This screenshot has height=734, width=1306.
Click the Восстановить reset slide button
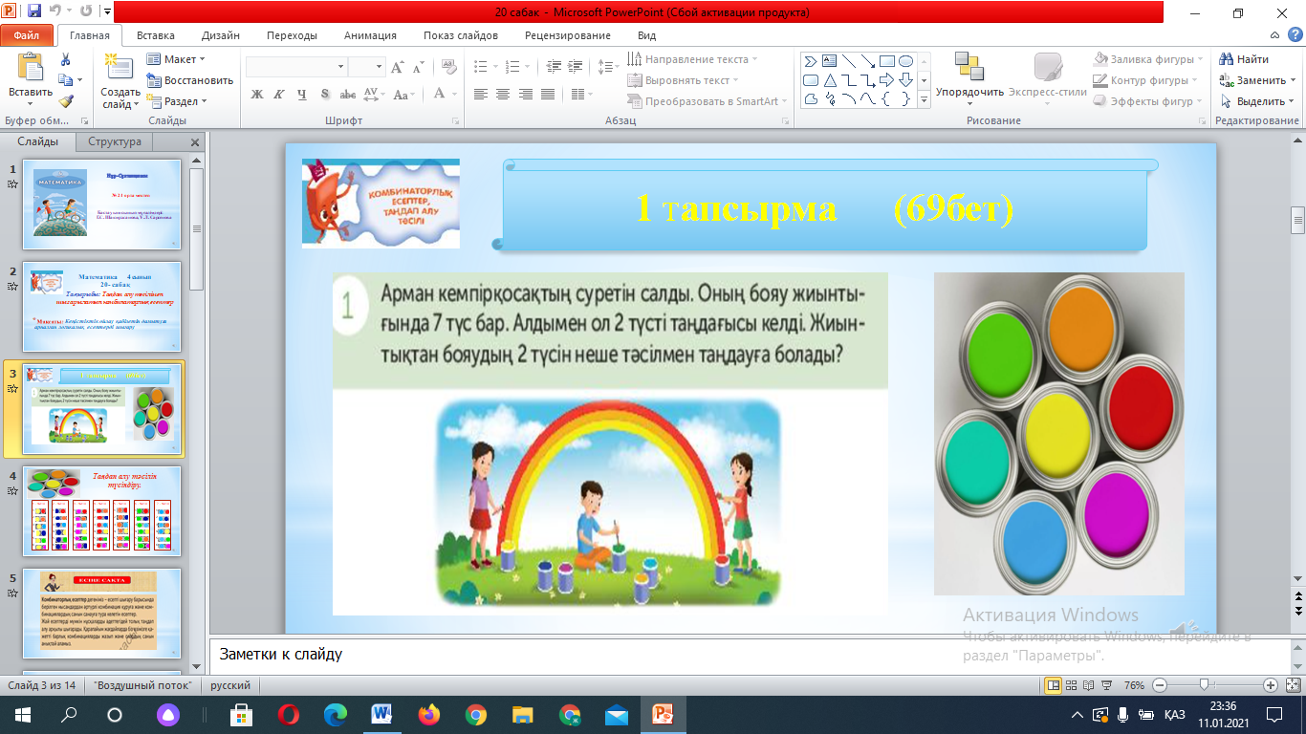tap(189, 80)
